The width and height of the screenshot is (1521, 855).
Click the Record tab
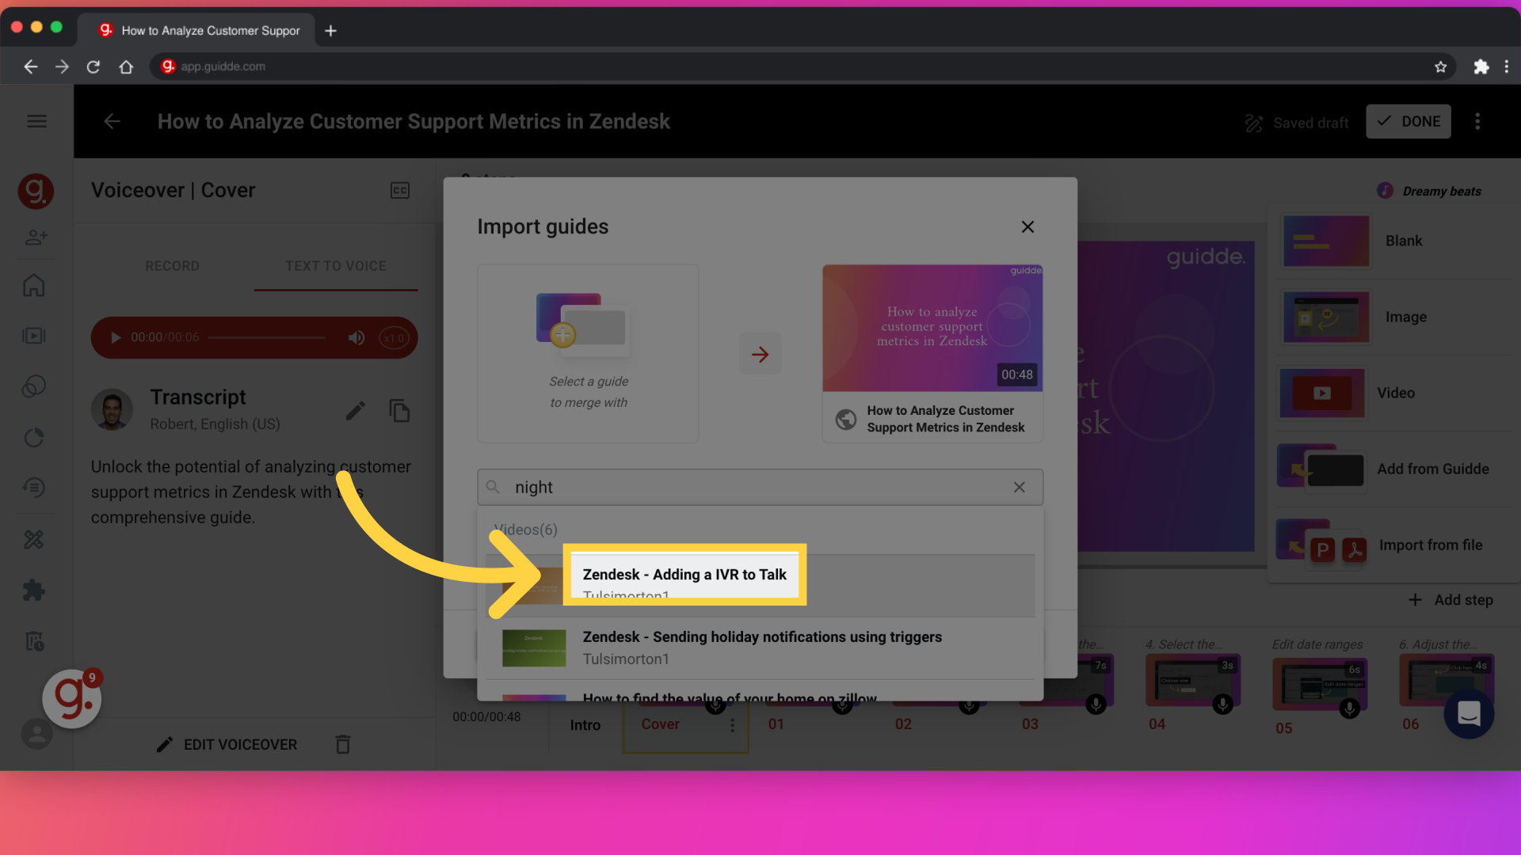pos(171,265)
